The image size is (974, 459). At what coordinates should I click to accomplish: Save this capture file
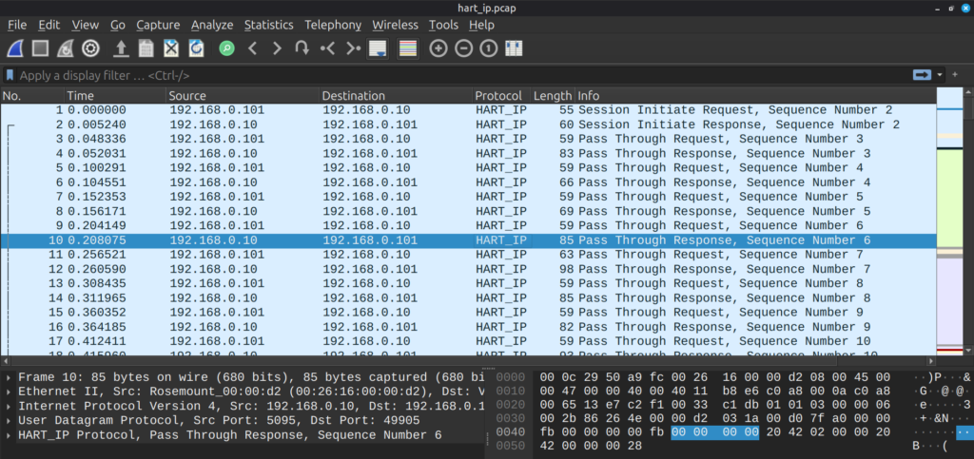coord(146,48)
